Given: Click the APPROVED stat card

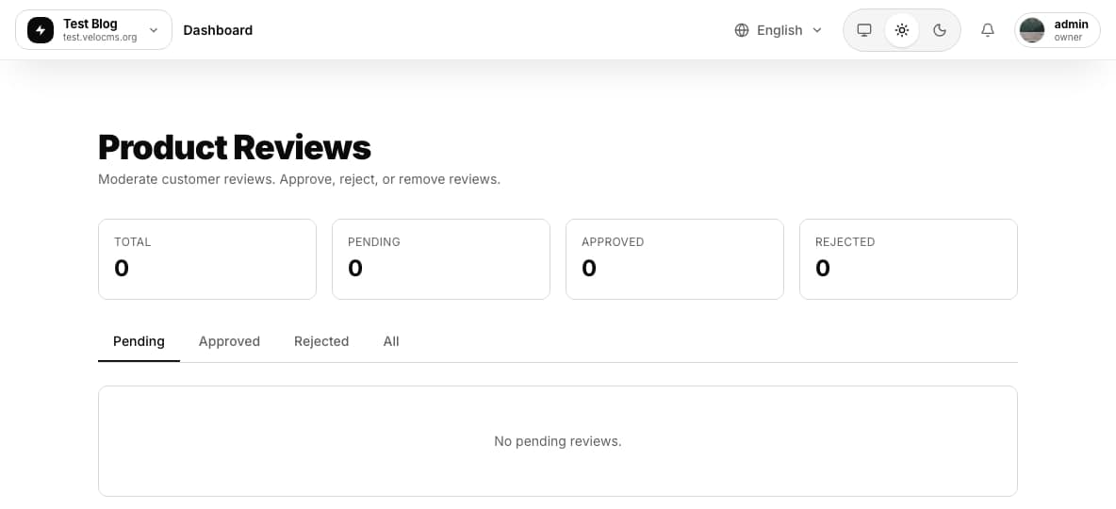Looking at the screenshot, I should point(675,259).
